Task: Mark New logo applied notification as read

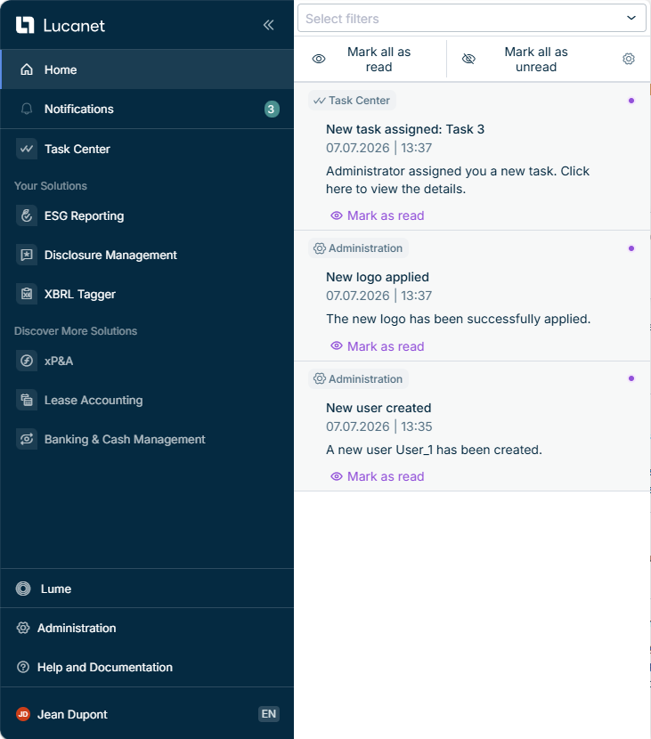Action: tap(378, 346)
